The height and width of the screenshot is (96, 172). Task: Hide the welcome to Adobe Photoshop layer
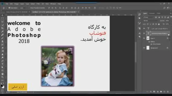[x=144, y=33]
